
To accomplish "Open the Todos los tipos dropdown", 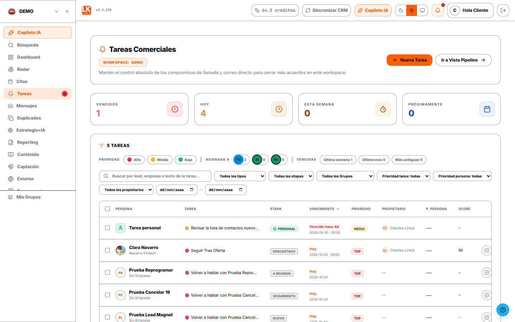I will [240, 176].
